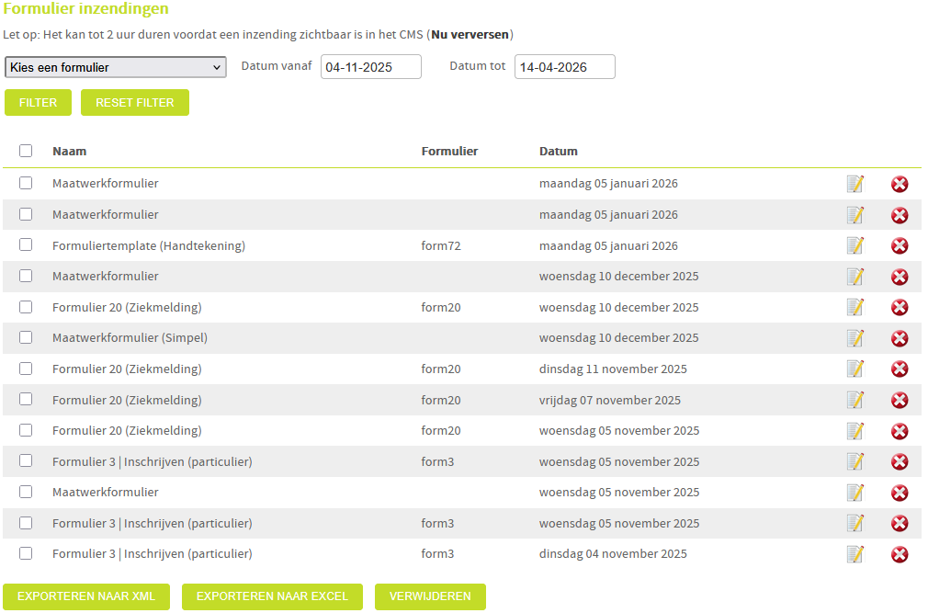This screenshot has height=613, width=928.
Task: Edit plain Maatwerkformulier dated 10 december 2025
Action: [x=855, y=277]
